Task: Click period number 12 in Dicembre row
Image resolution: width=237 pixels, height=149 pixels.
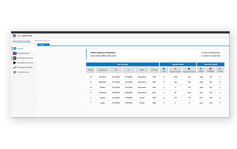Action: (91, 77)
